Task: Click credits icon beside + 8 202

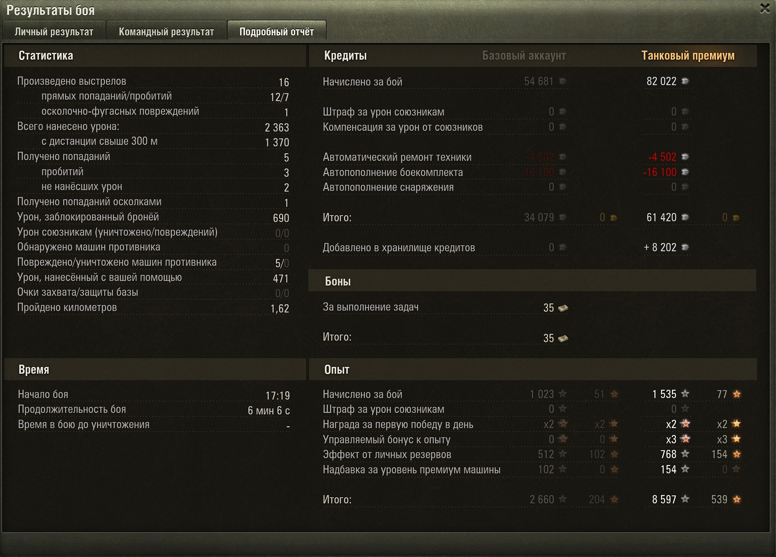Action: coord(685,248)
